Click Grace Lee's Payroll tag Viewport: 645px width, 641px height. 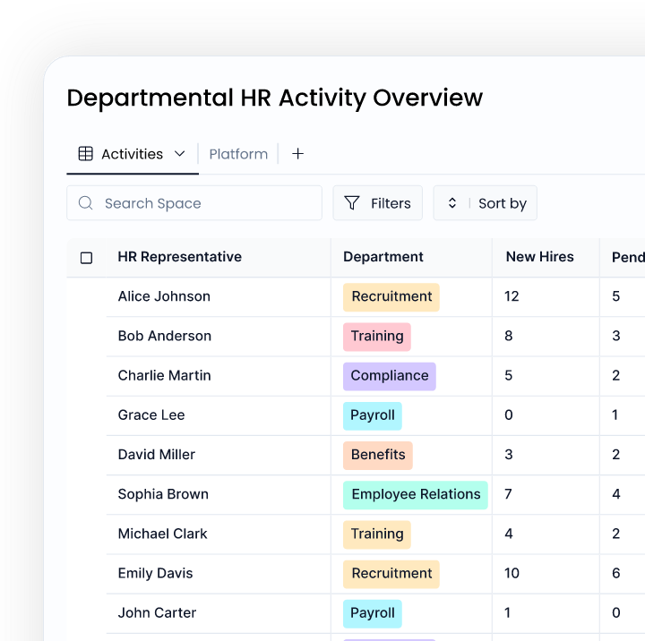point(373,415)
